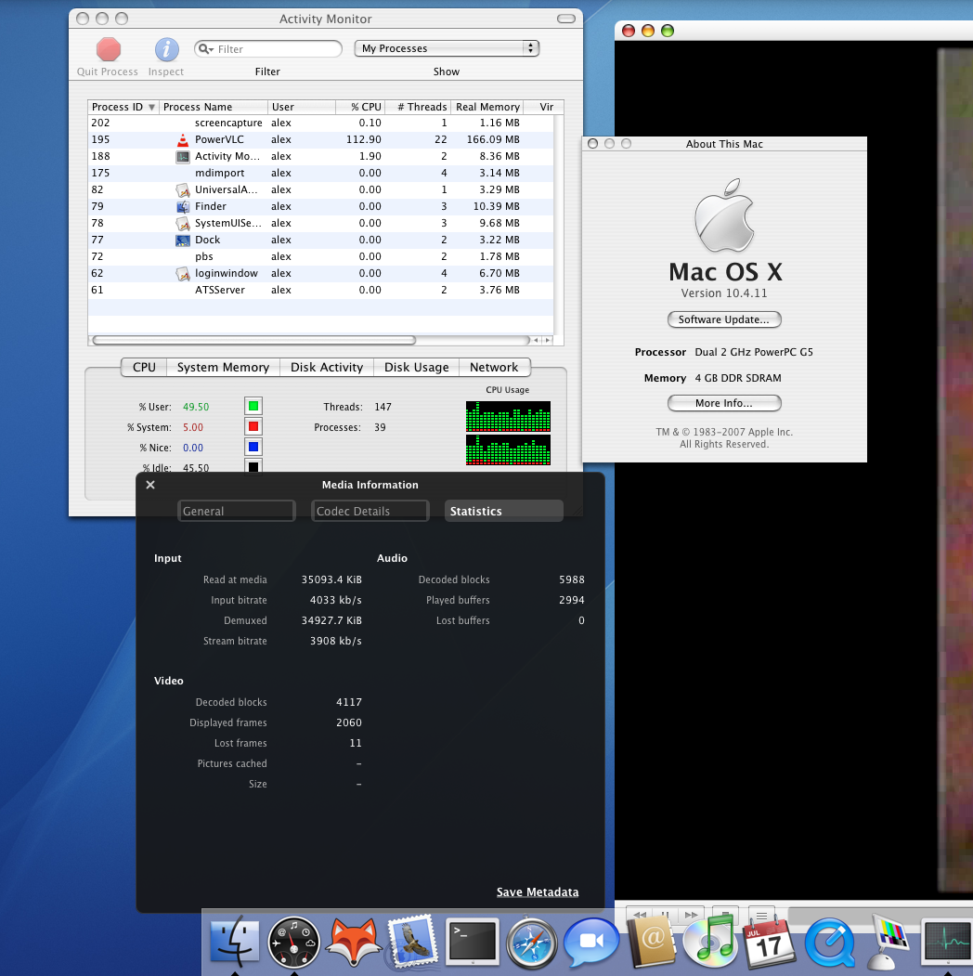This screenshot has height=976, width=973.
Task: Click the Activity Monitor row icon
Action: tap(182, 157)
